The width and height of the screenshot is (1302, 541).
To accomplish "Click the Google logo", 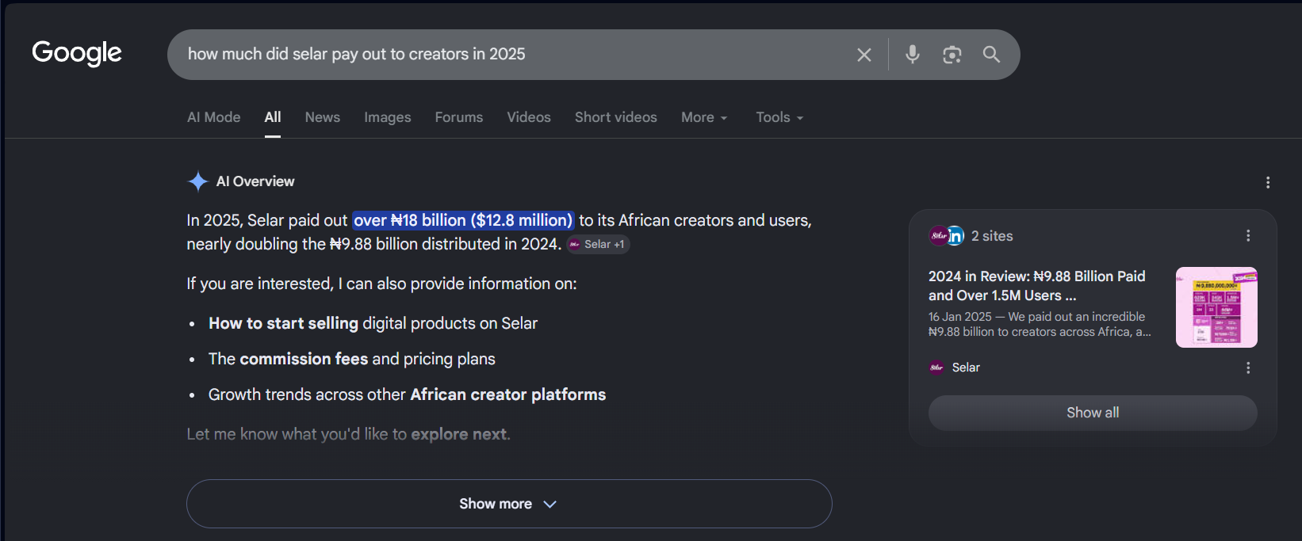I will (x=77, y=53).
